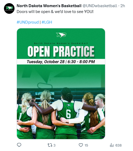Click the retweet count 3

coord(54,145)
